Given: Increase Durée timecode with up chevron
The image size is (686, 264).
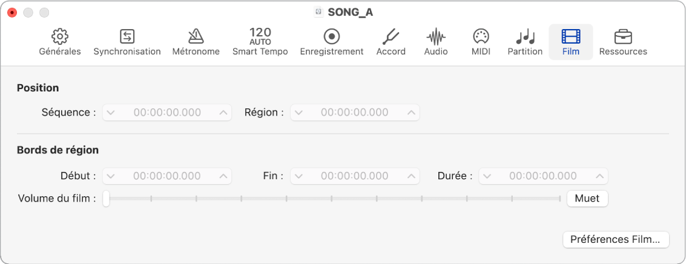Looking at the screenshot, I should 600,176.
